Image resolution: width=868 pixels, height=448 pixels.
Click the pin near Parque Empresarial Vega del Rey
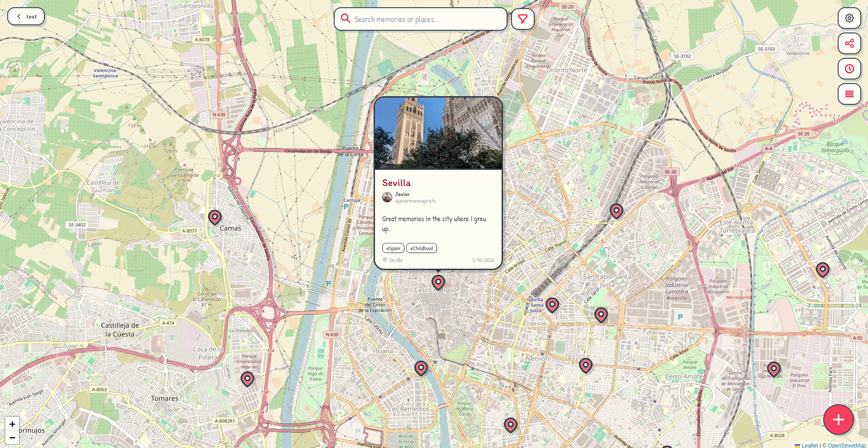[247, 379]
